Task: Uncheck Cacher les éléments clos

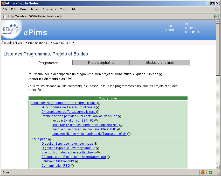Action: (70, 78)
